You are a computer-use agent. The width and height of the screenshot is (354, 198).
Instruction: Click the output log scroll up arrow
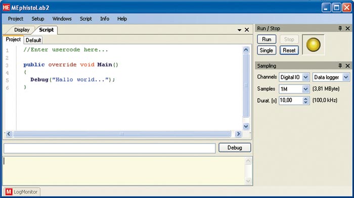pyautogui.click(x=248, y=161)
